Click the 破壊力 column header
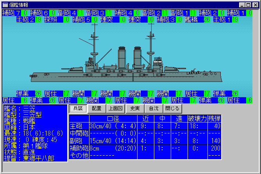This screenshot has width=261, height=174. pyautogui.click(x=197, y=119)
